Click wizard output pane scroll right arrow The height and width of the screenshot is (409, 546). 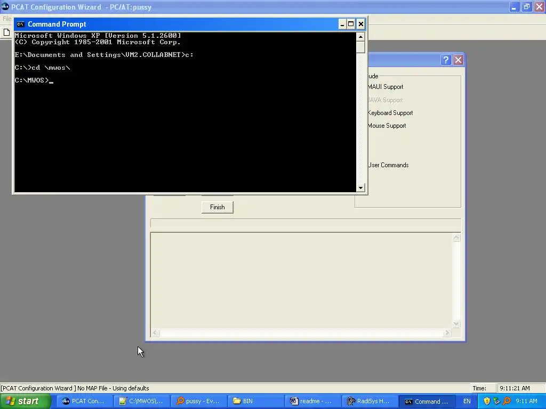pos(447,333)
